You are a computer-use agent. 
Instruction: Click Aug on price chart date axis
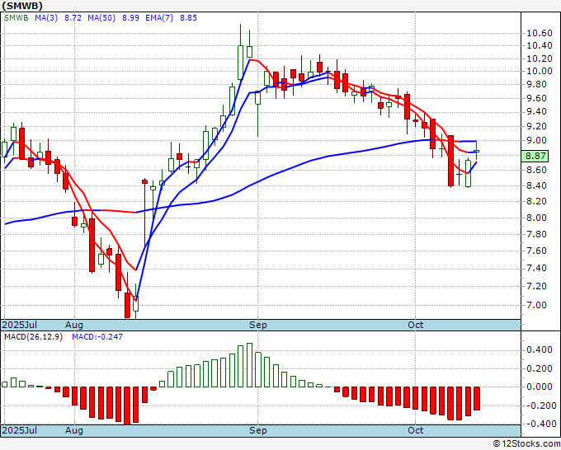tap(74, 325)
